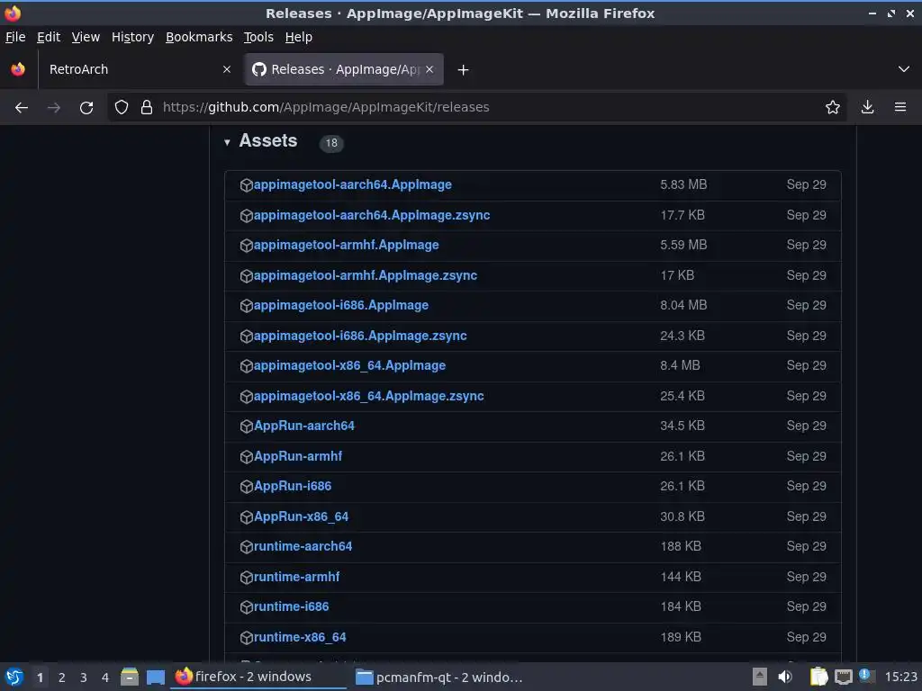Open the display monitor tray icon
Image resolution: width=922 pixels, height=691 pixels.
point(843,678)
